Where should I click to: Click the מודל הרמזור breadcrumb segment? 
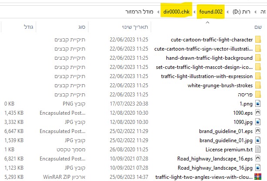click(139, 12)
